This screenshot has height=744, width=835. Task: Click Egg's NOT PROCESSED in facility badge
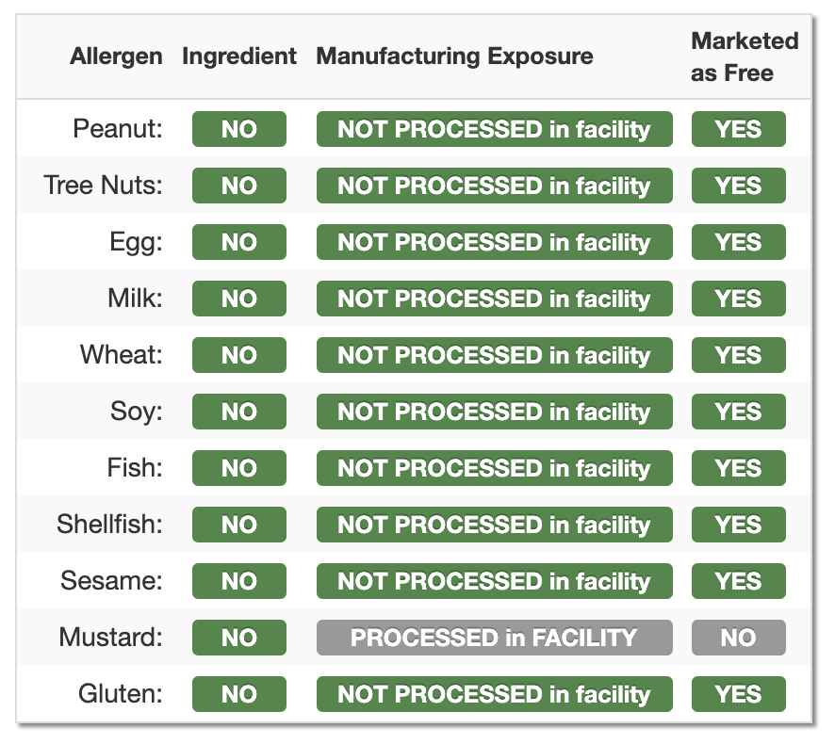[x=494, y=242]
